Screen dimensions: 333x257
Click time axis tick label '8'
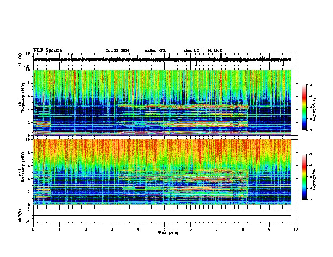click(x=243, y=229)
